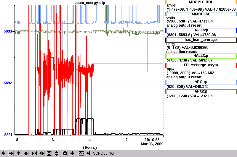Zoom in on the vertical axis
The width and height of the screenshot is (237, 157).
(x=49, y=153)
